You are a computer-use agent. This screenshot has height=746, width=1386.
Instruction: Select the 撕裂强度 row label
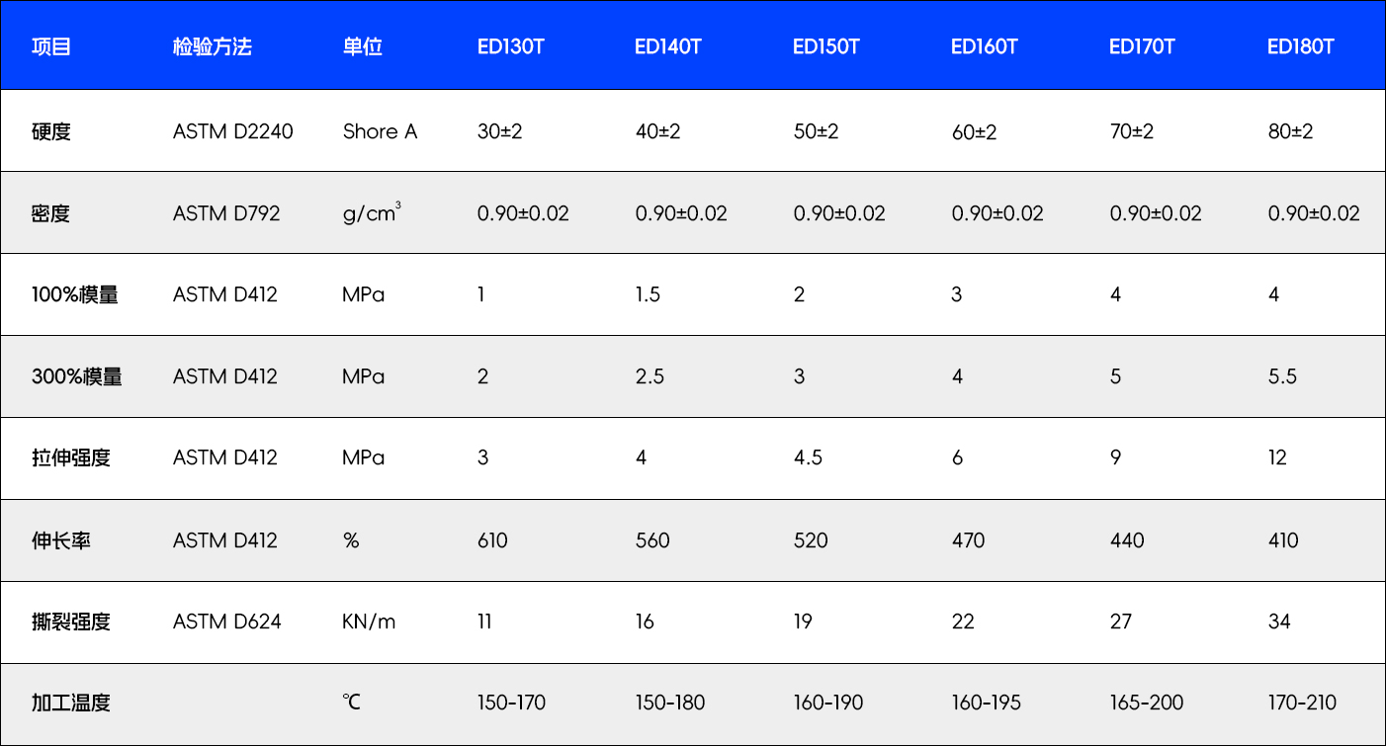[x=71, y=622]
